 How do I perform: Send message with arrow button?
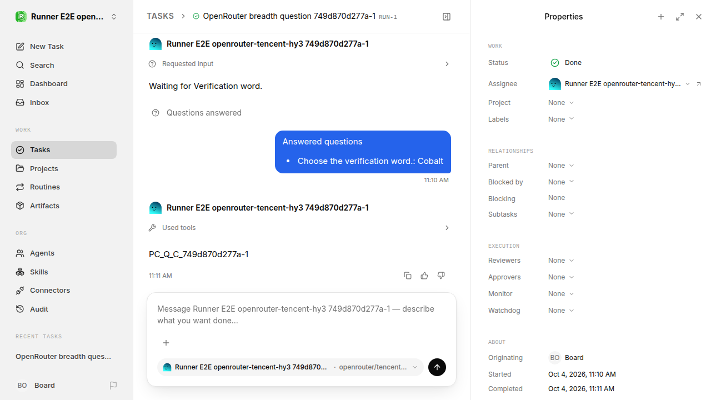coord(437,367)
